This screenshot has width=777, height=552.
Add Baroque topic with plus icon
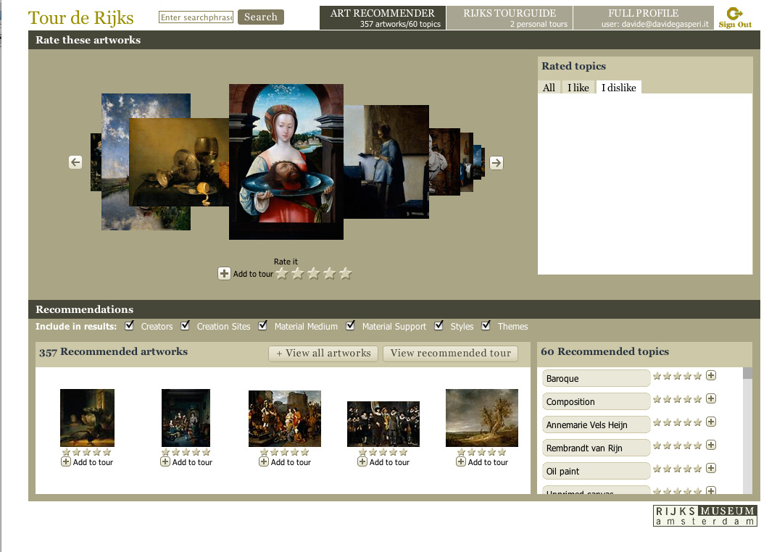tap(711, 375)
